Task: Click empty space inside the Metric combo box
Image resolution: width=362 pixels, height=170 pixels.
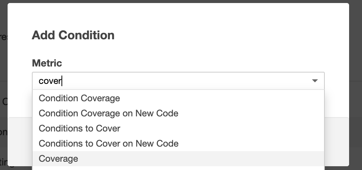Action: [x=190, y=81]
